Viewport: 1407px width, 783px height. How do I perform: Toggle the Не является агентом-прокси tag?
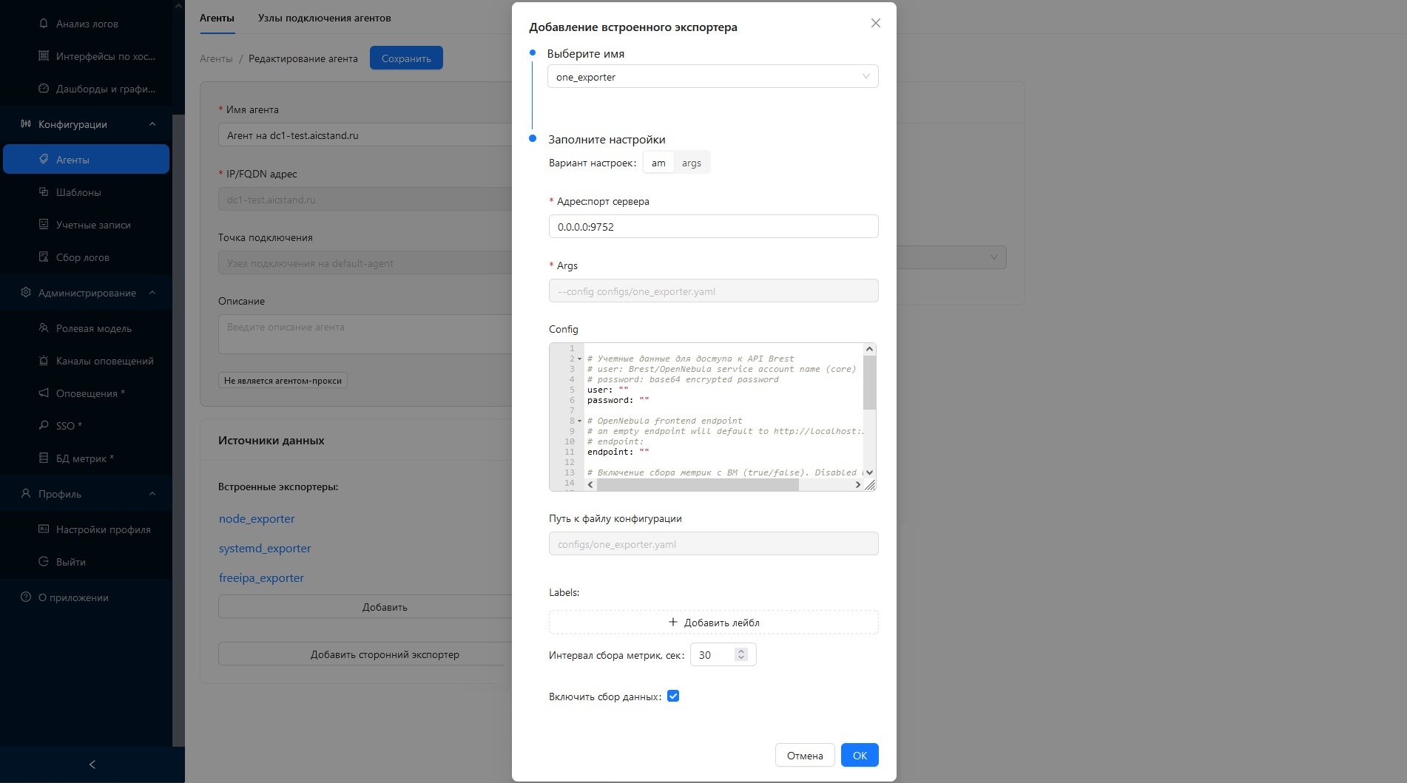283,381
